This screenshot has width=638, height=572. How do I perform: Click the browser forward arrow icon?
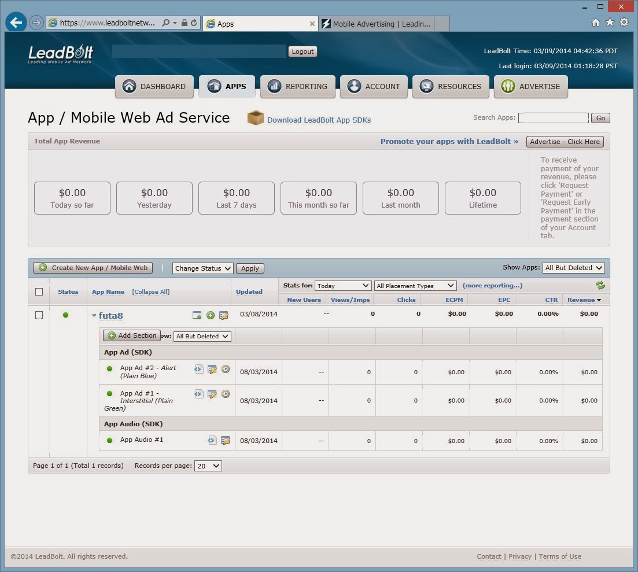pyautogui.click(x=36, y=23)
